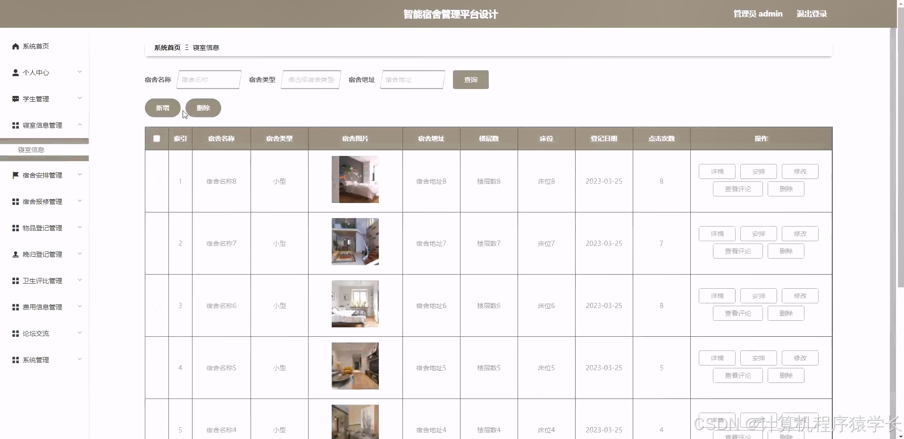The height and width of the screenshot is (439, 904).
Task: Toggle the select-all checkbox in table header
Action: (x=157, y=138)
